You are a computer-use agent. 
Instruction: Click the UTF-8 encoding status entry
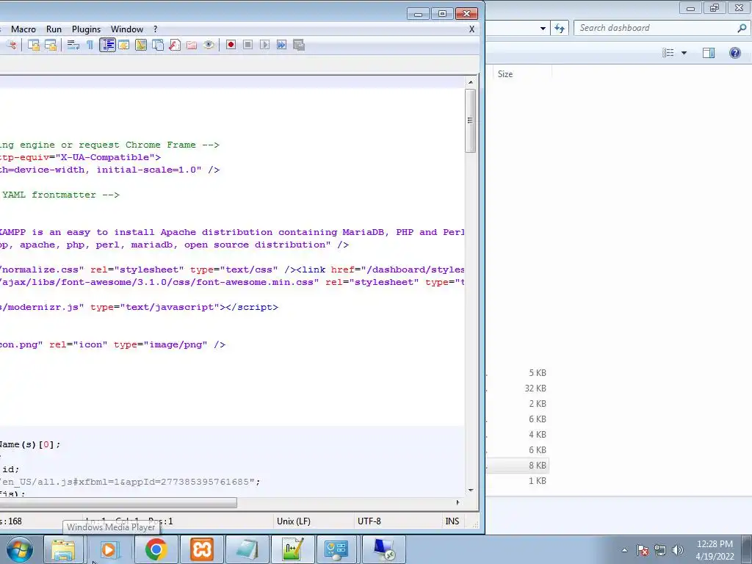pos(369,521)
